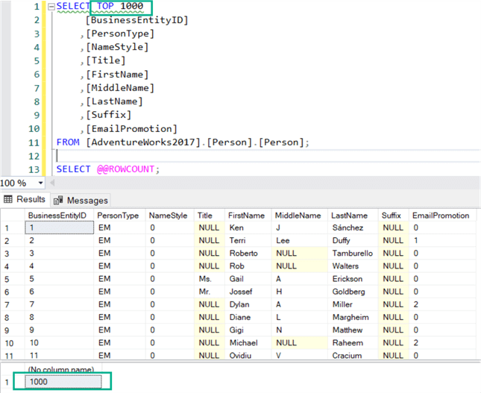Select the FirstName cell 'Jossef'
481x393 pixels.
click(x=248, y=292)
